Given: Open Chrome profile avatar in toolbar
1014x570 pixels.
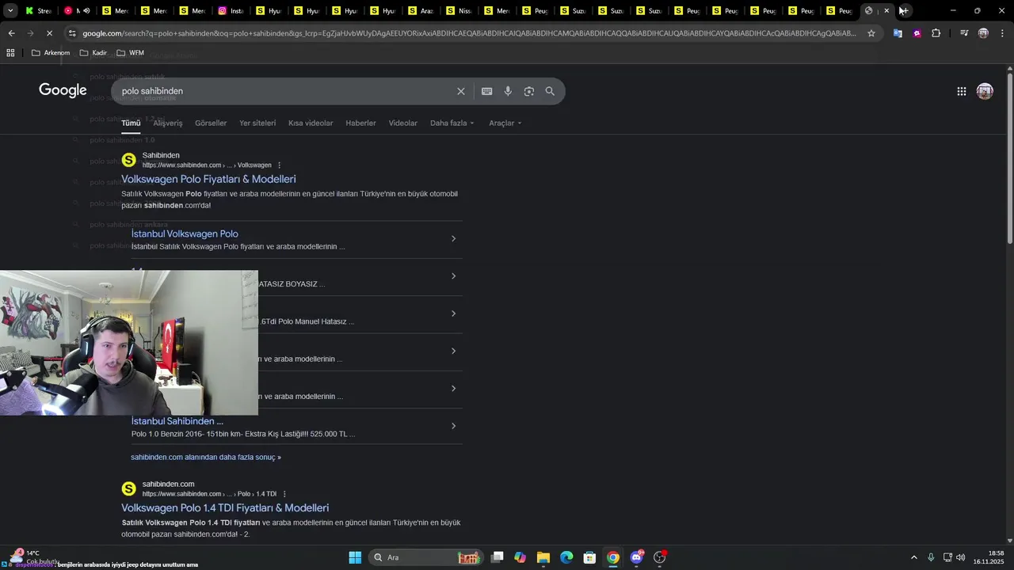Looking at the screenshot, I should click(x=983, y=33).
